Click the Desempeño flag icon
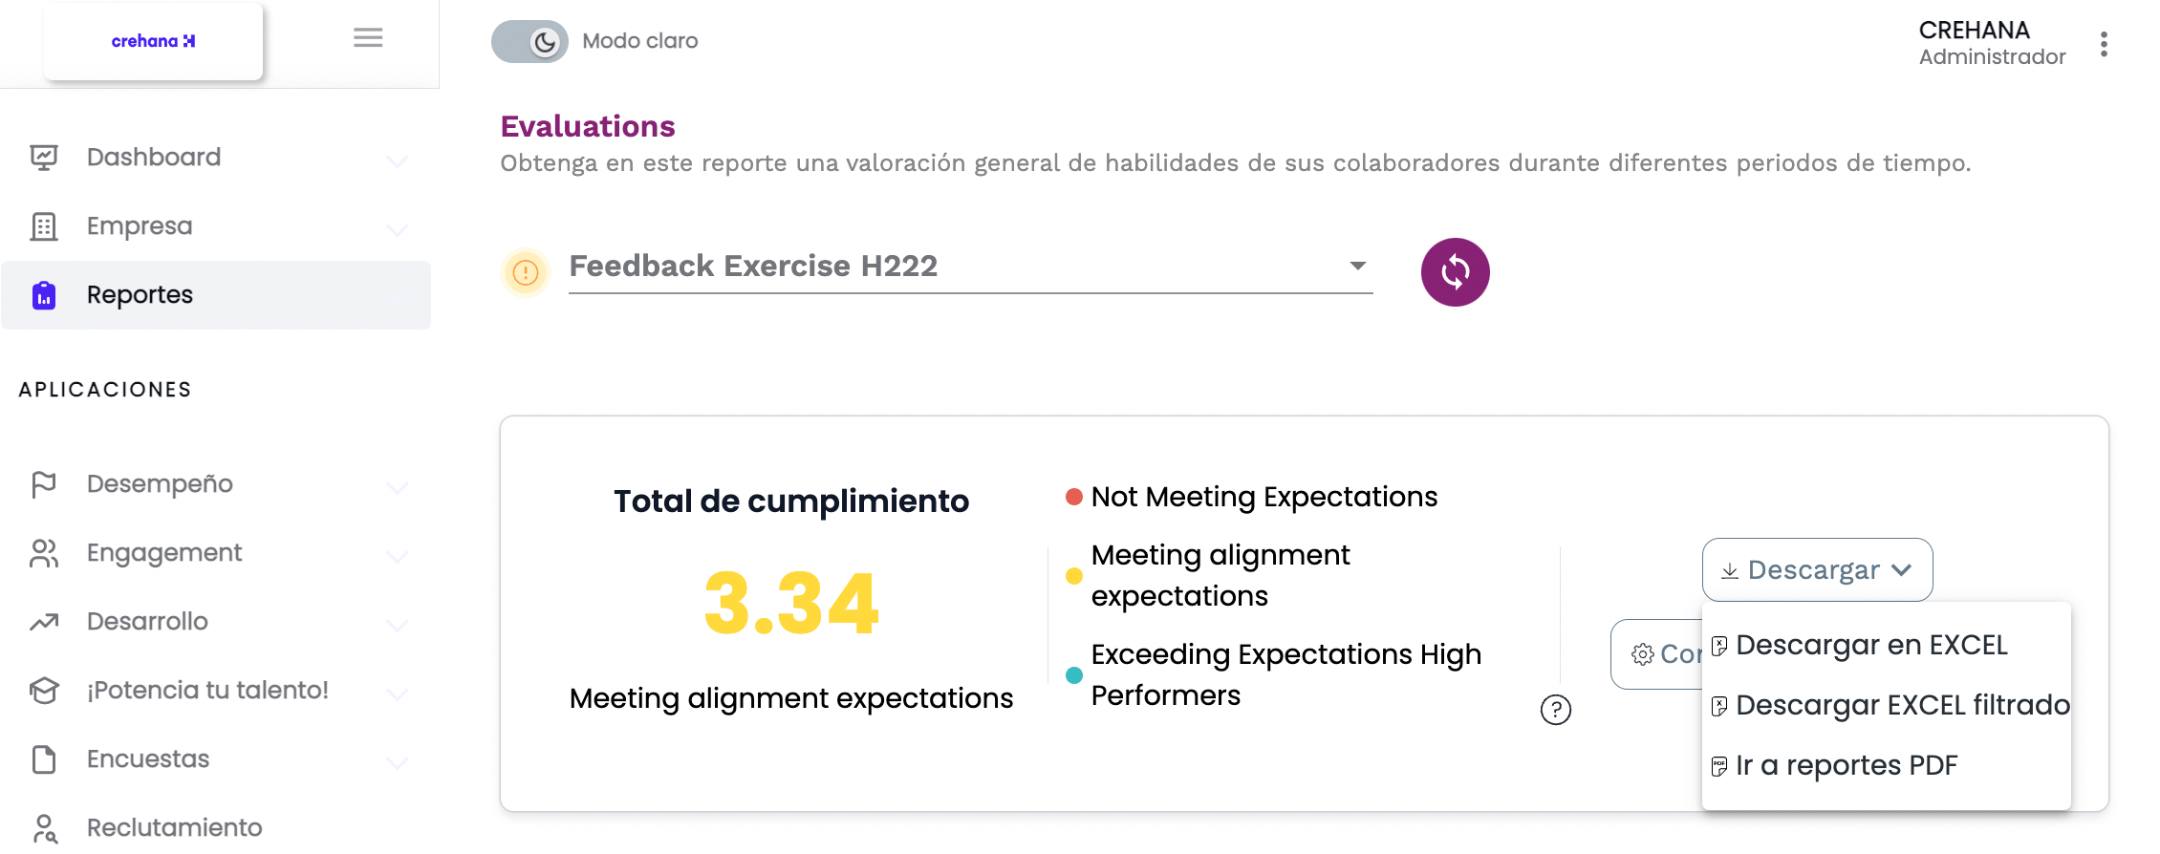This screenshot has height=854, width=2160. tap(44, 484)
